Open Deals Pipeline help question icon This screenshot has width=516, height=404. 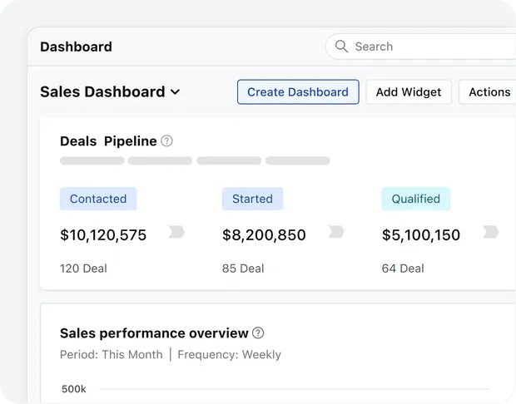point(166,141)
